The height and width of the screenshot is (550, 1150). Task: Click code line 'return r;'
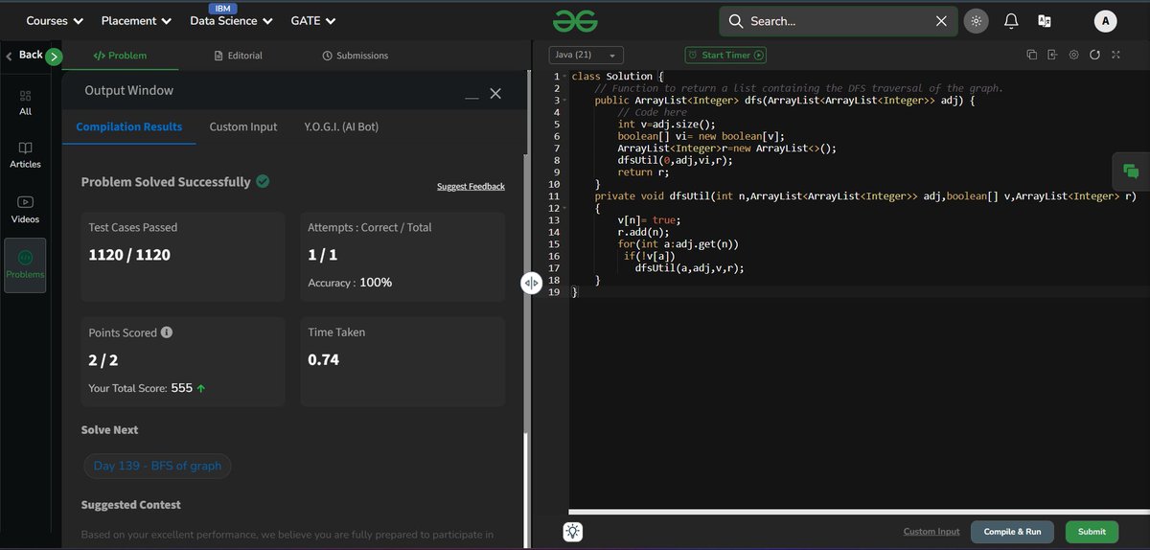coord(643,172)
